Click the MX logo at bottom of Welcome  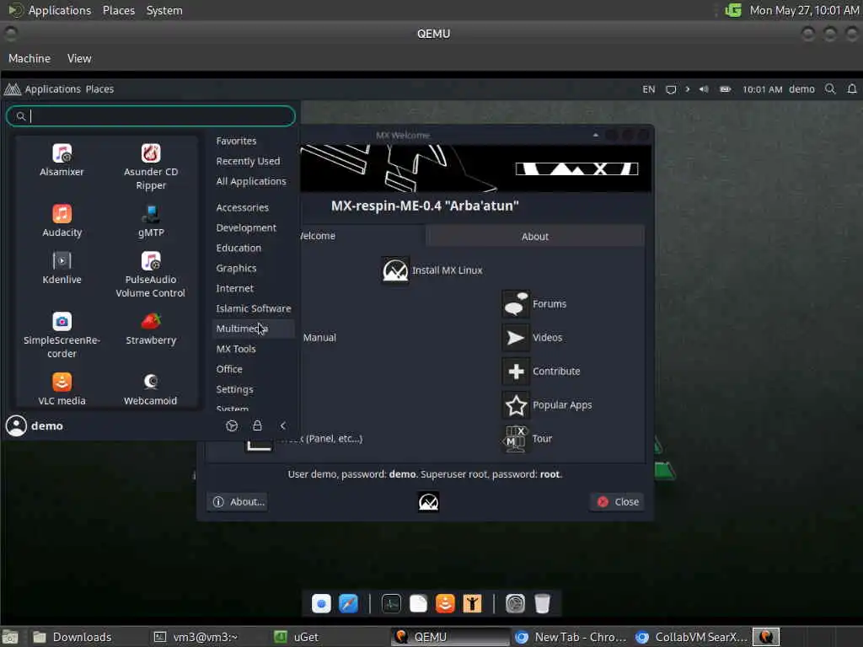tap(428, 502)
